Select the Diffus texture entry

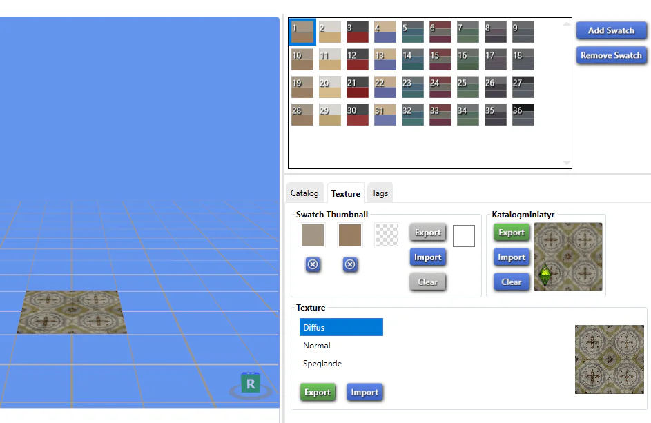click(x=341, y=327)
